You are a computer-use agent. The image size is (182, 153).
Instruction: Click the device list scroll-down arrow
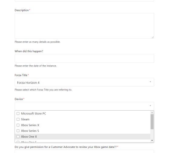pos(152,141)
